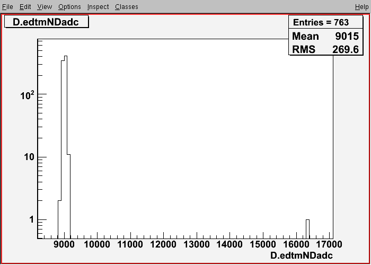The image size is (371, 265).
Task: Click the x-axis title D.edtmNDadc
Action: (302, 255)
